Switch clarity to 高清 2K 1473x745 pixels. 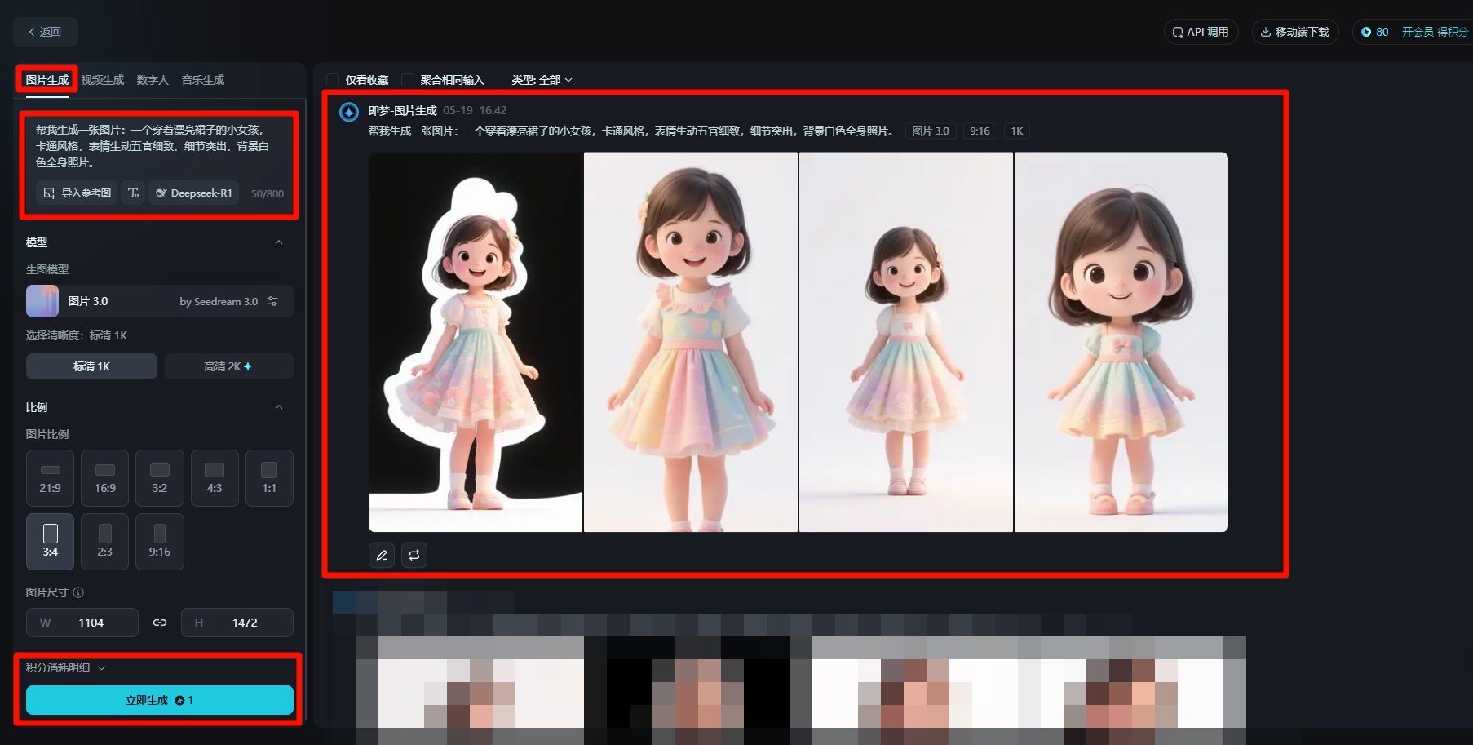point(228,366)
